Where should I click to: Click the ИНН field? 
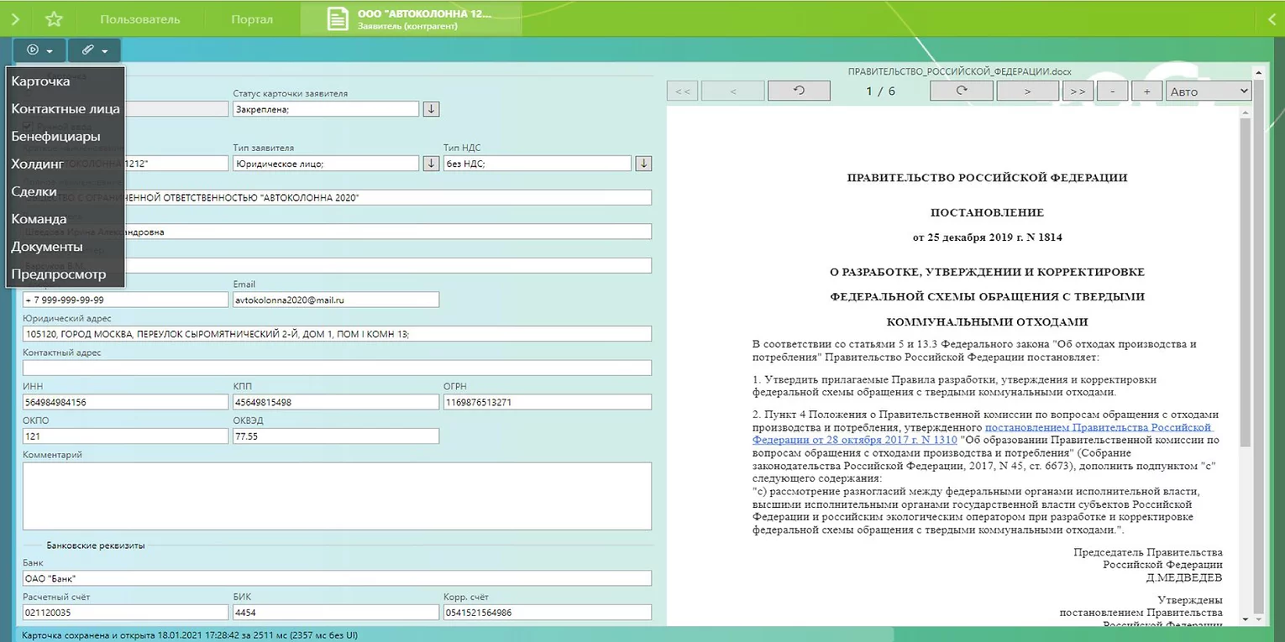125,402
